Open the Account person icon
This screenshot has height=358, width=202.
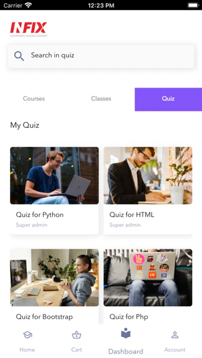point(175,335)
